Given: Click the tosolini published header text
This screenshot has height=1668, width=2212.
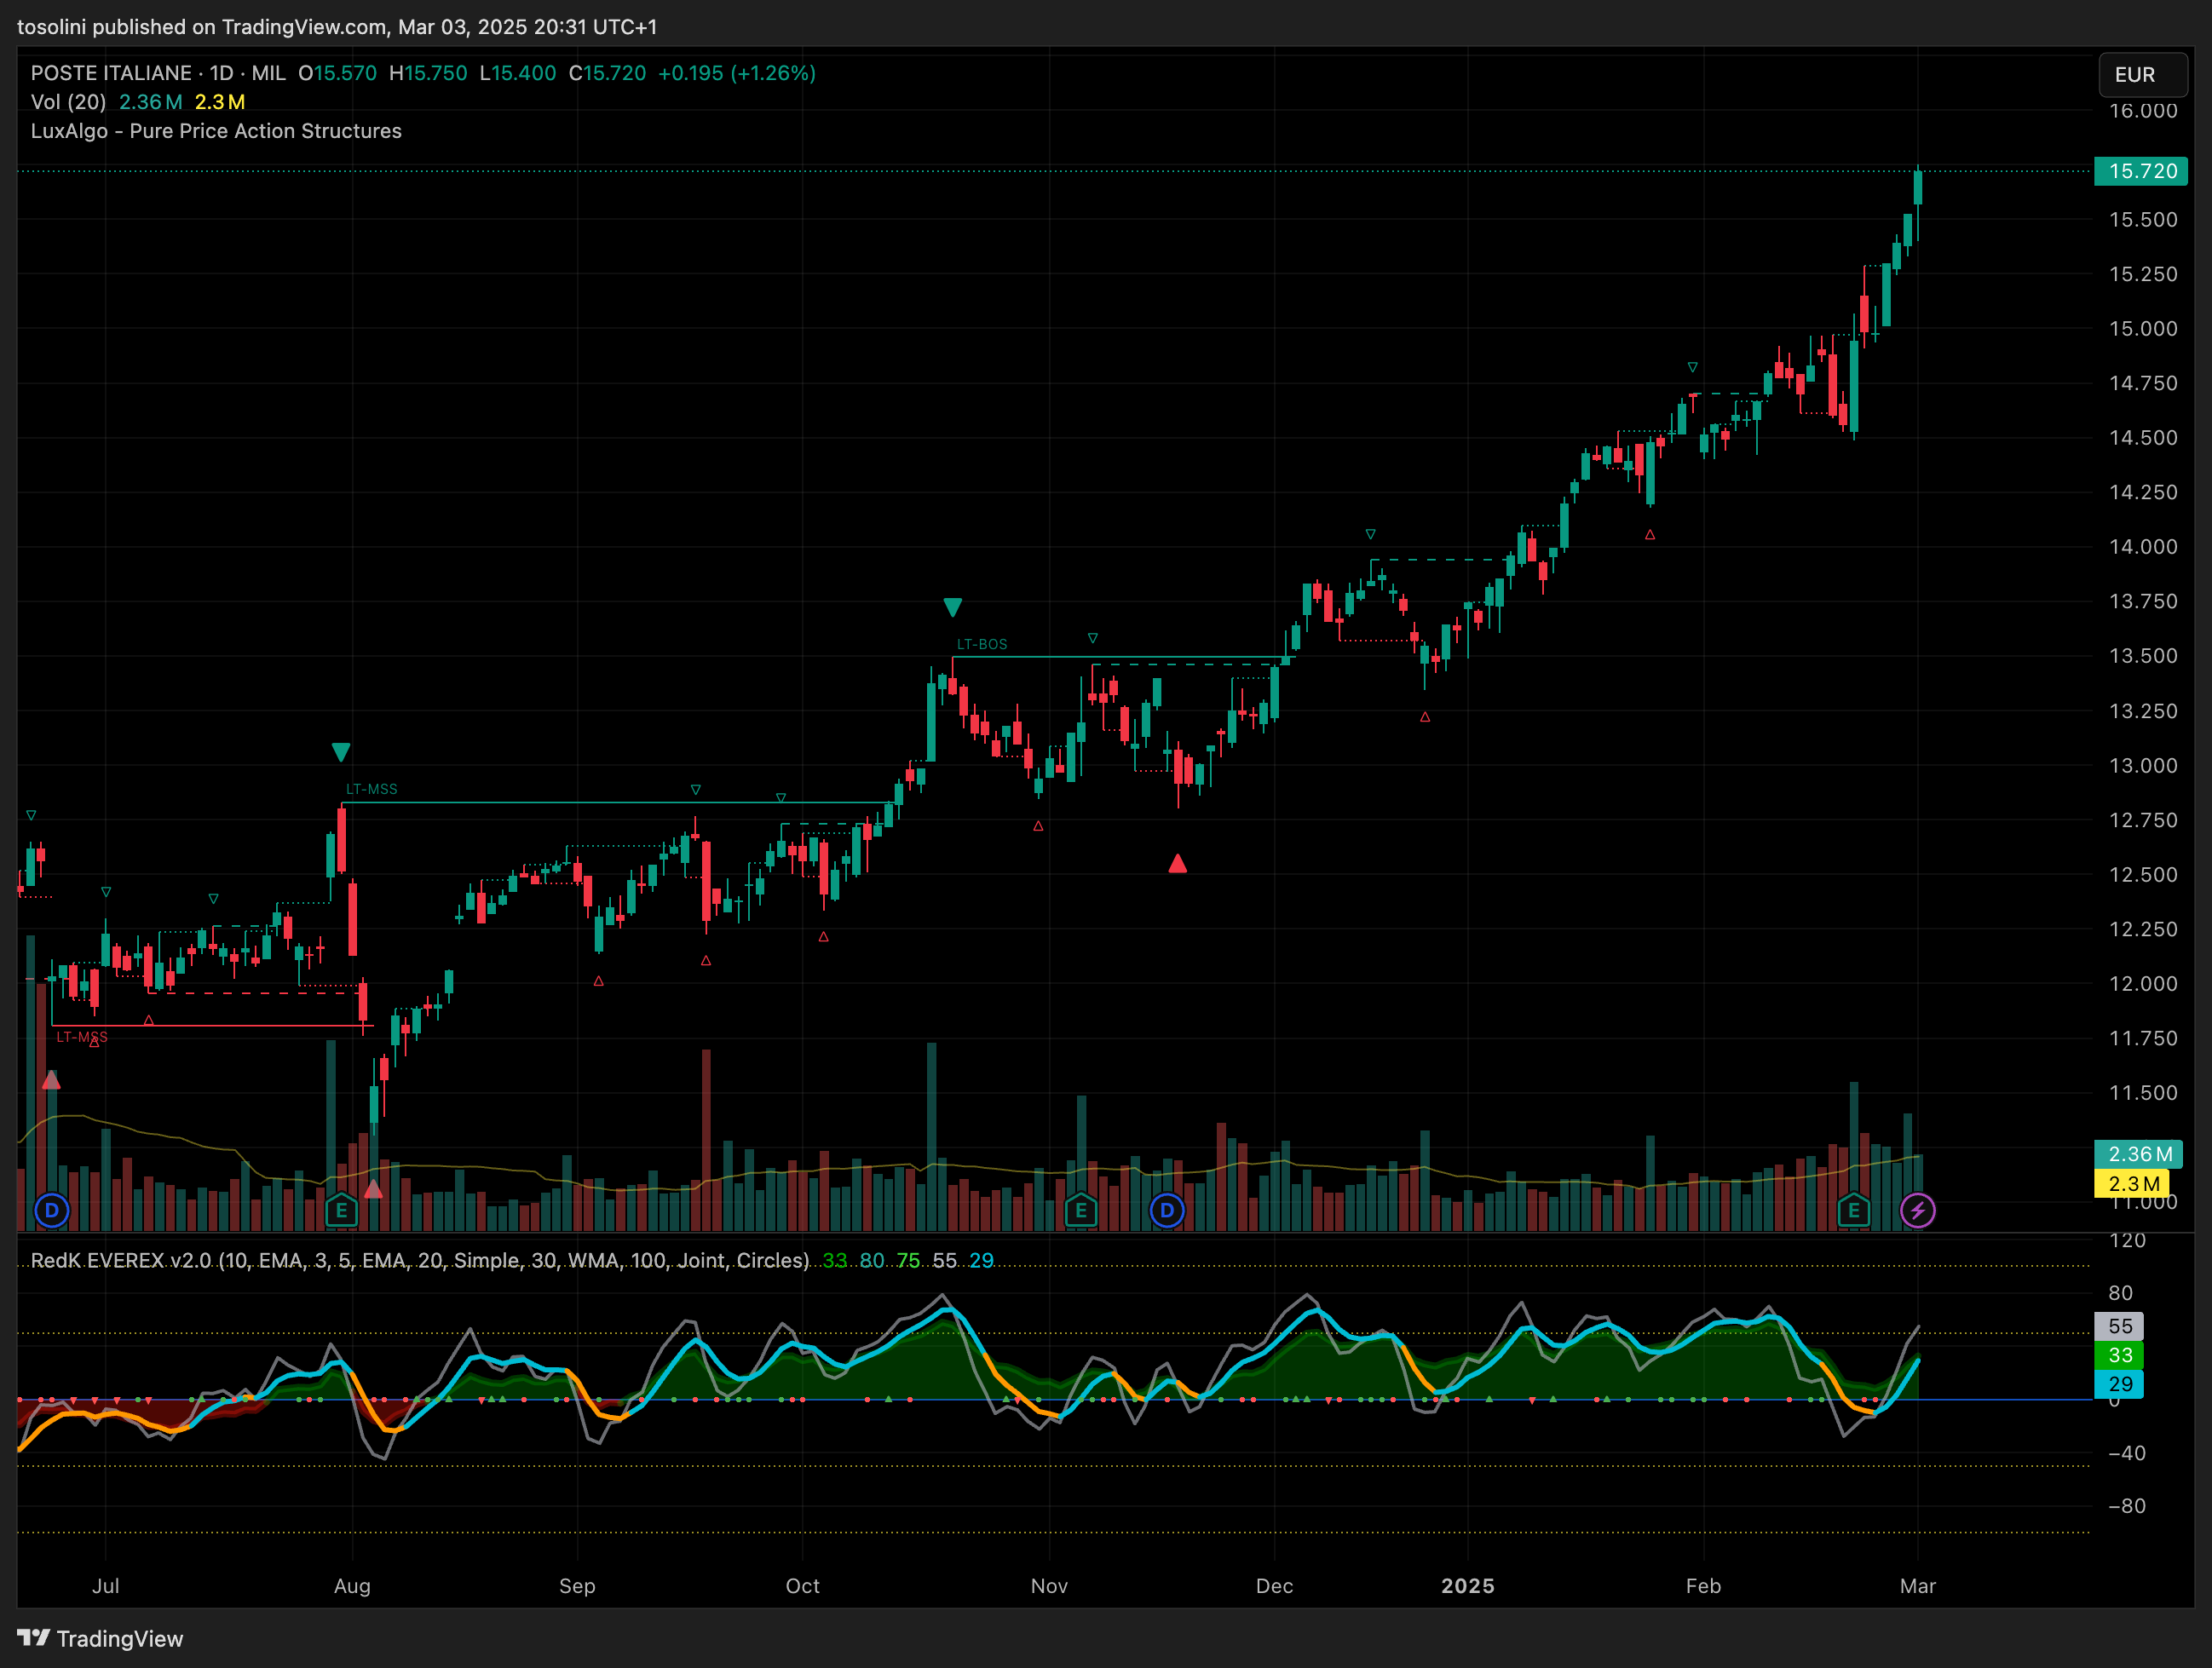Looking at the screenshot, I should click(337, 27).
